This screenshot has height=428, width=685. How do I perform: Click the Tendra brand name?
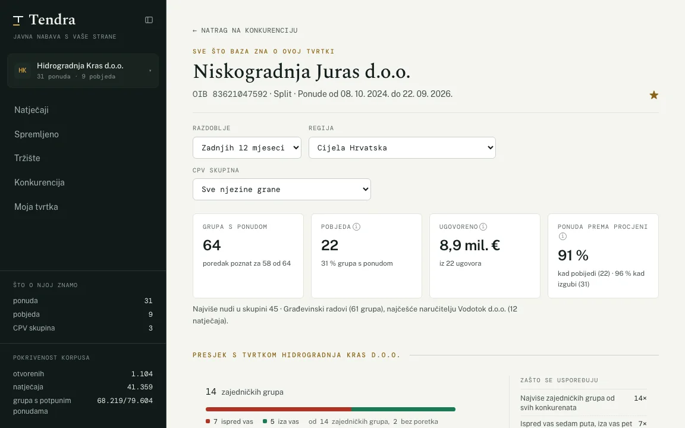[x=52, y=20]
